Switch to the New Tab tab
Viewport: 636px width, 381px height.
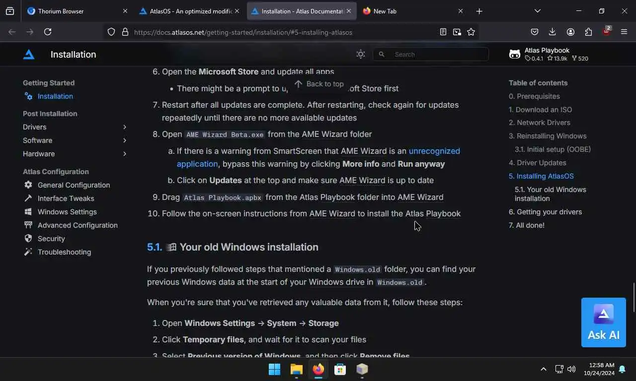413,11
